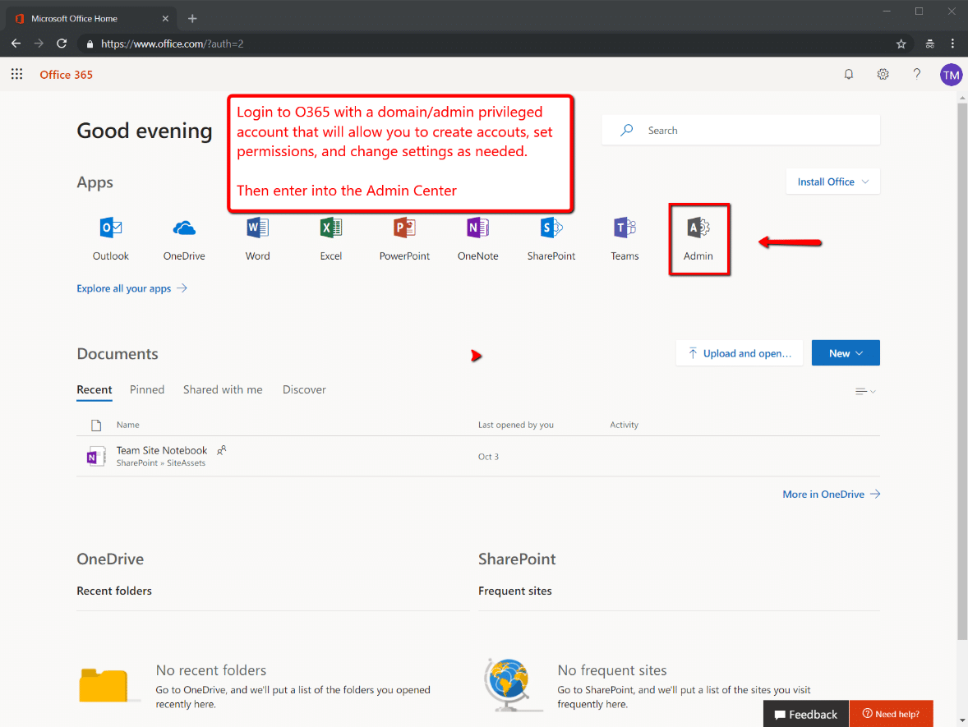Screen dimensions: 968x727
Task: Open the Feedback button
Action: coord(805,714)
